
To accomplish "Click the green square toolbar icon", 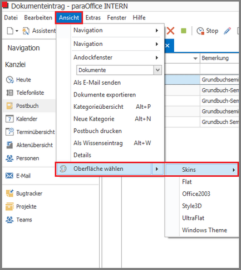I will pos(184,31).
